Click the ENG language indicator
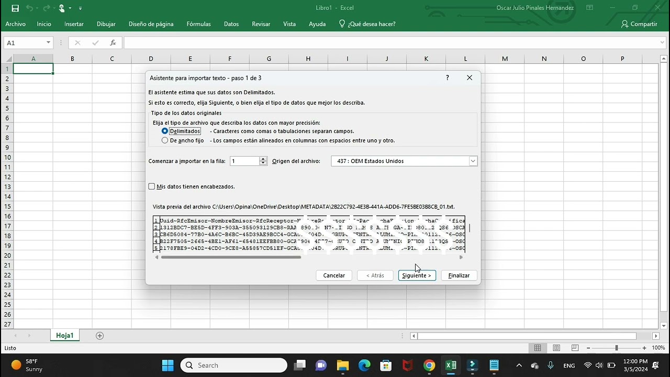Screen dimensions: 670x377 pos(569,365)
